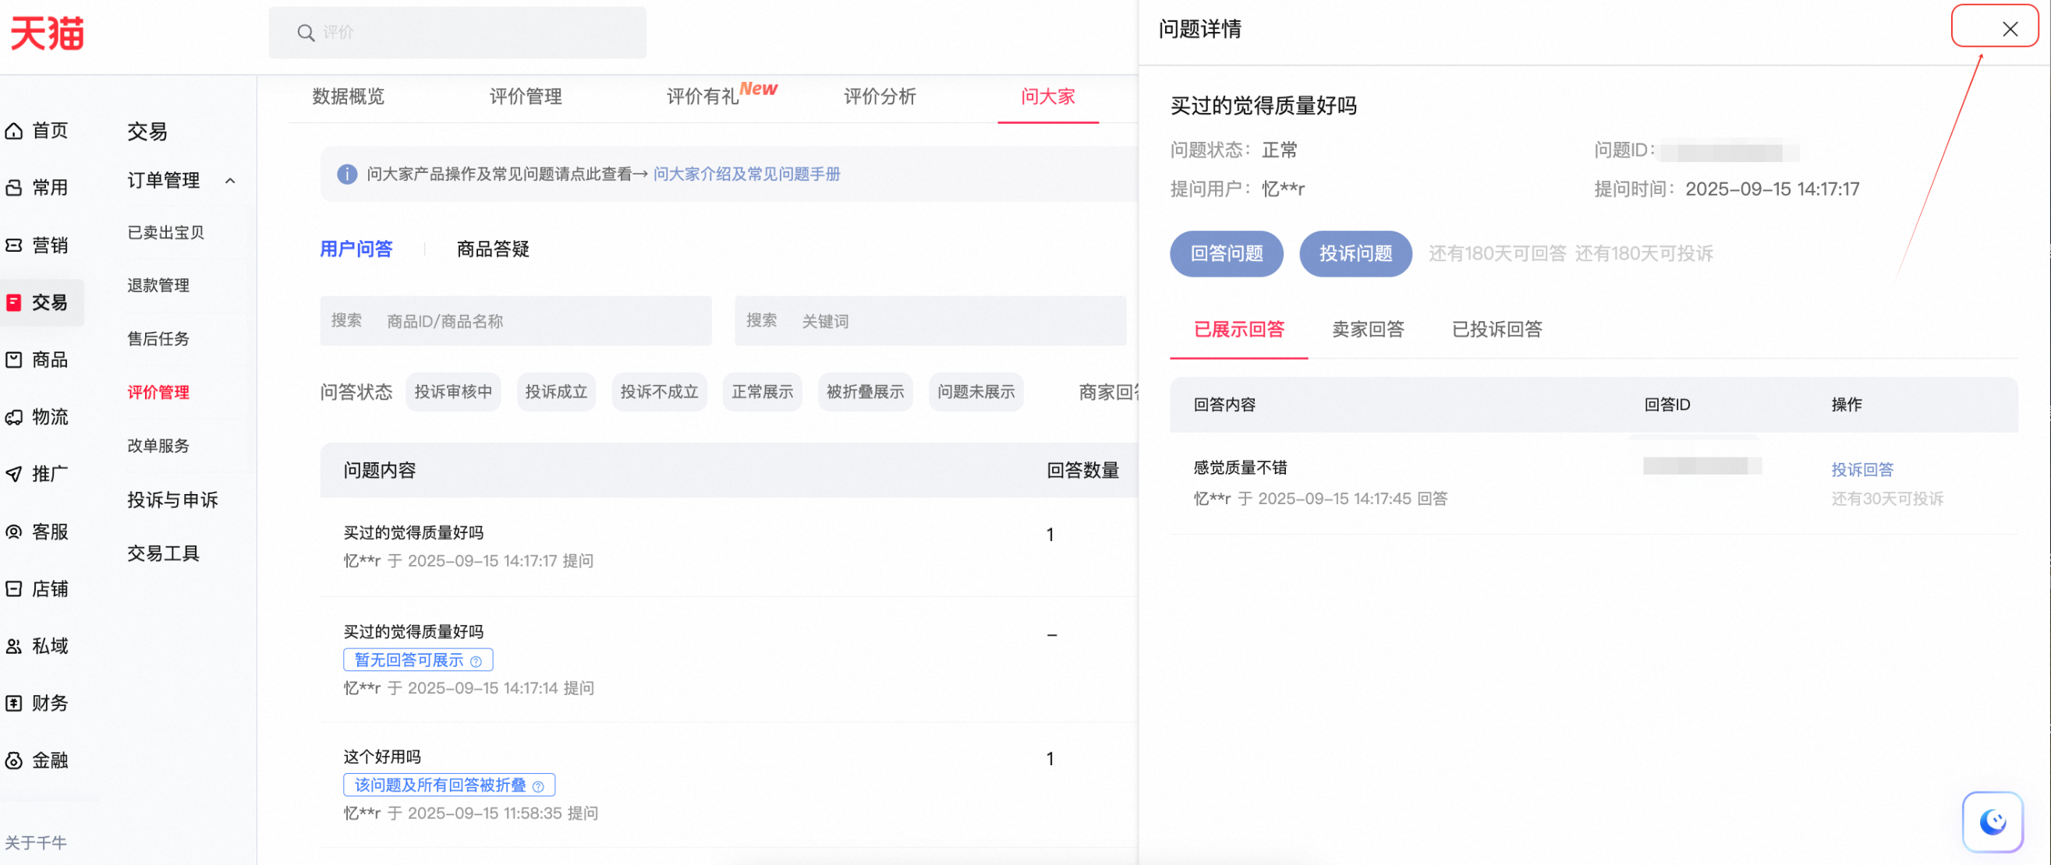The image size is (2051, 865).
Task: Click the top 评价 search box
Action: tap(458, 33)
